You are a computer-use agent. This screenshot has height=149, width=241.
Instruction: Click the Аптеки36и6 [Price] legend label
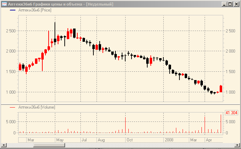click(35, 10)
